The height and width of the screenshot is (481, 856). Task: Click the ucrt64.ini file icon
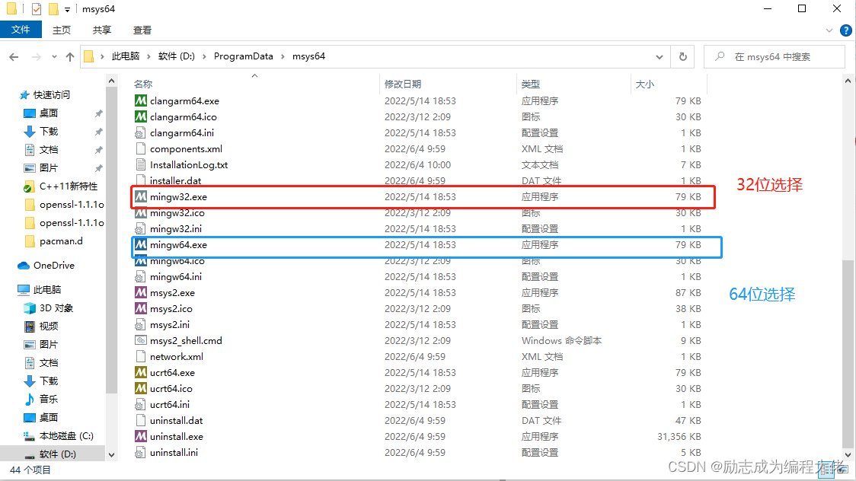click(141, 405)
